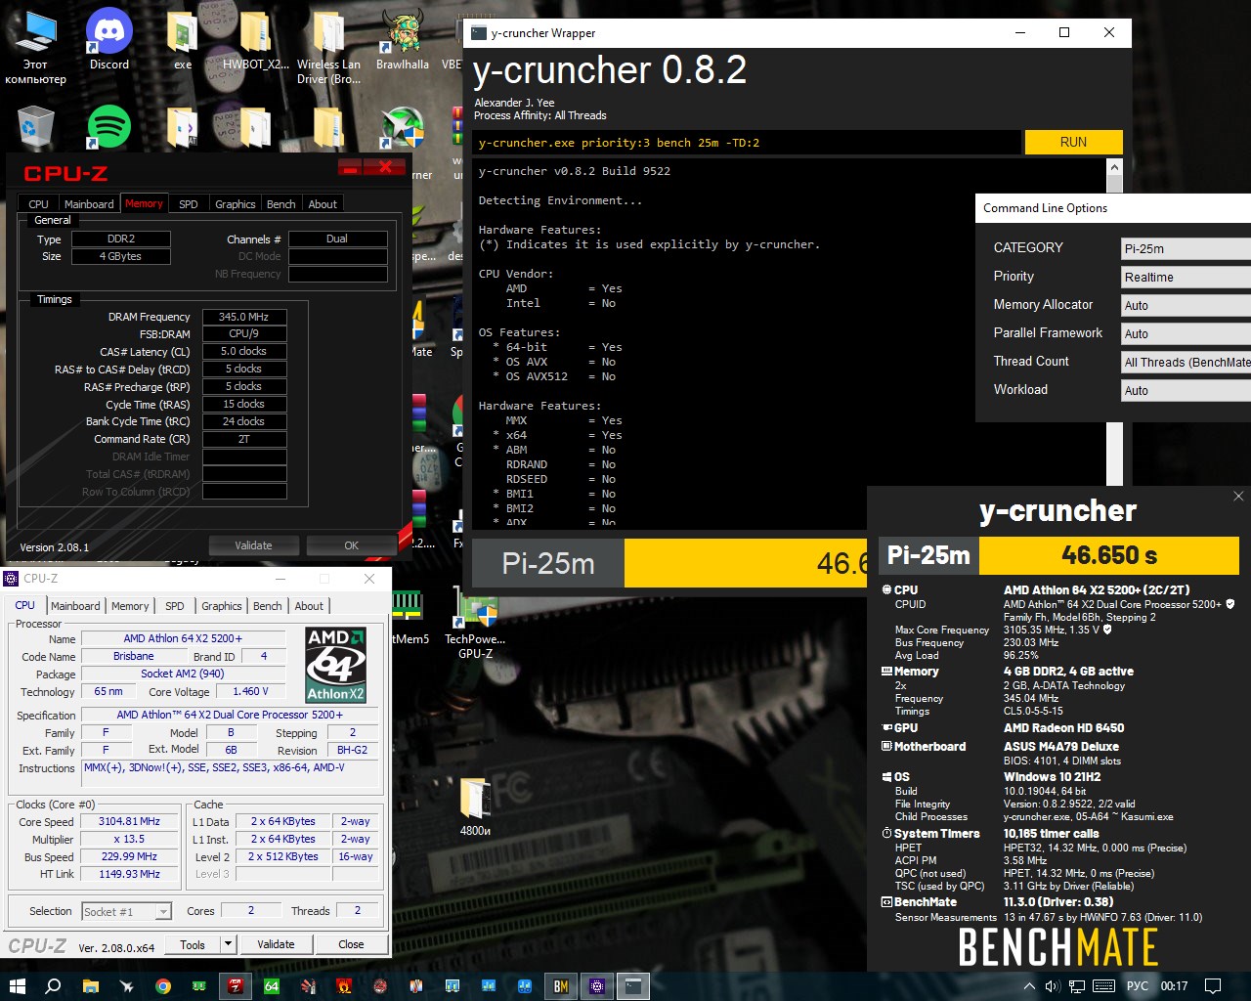Click DRAM Frequency value 345.0 MHz
This screenshot has height=1001, width=1251.
[x=244, y=317]
